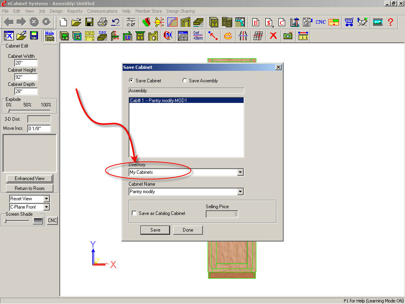Open the Design Sharing menu

tap(180, 11)
